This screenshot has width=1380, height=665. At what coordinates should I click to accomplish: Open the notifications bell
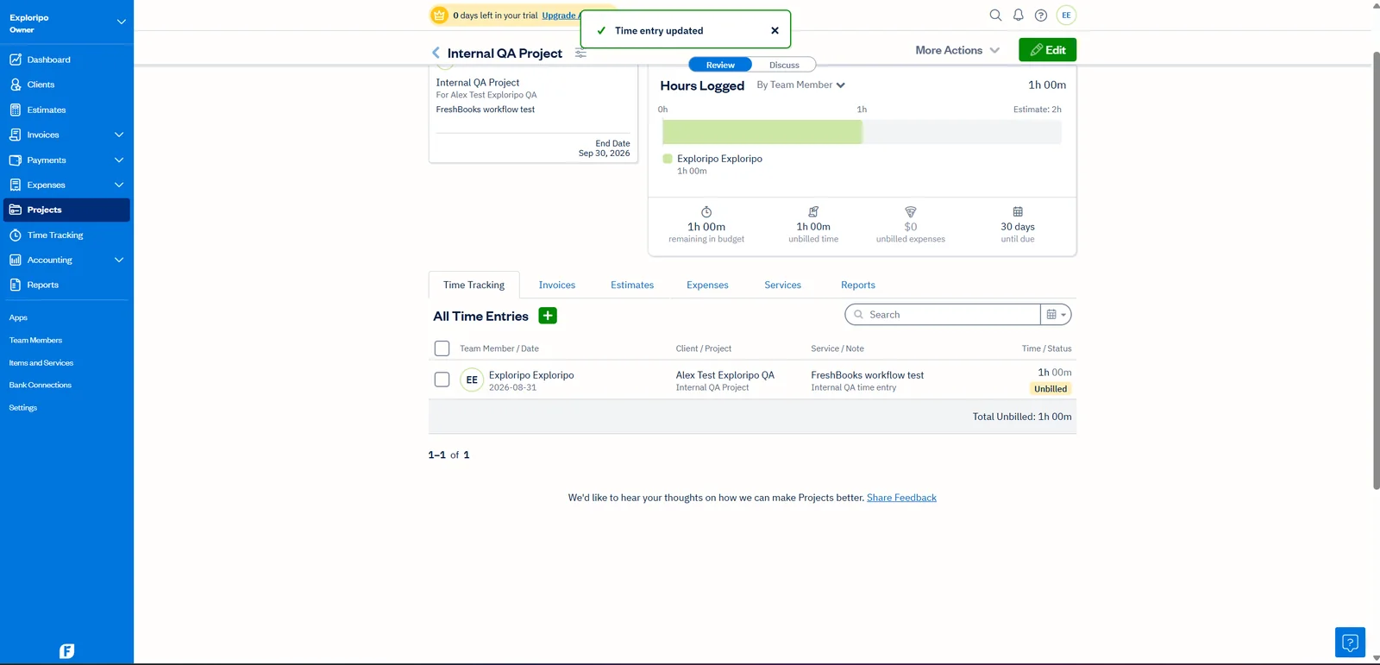point(1019,15)
